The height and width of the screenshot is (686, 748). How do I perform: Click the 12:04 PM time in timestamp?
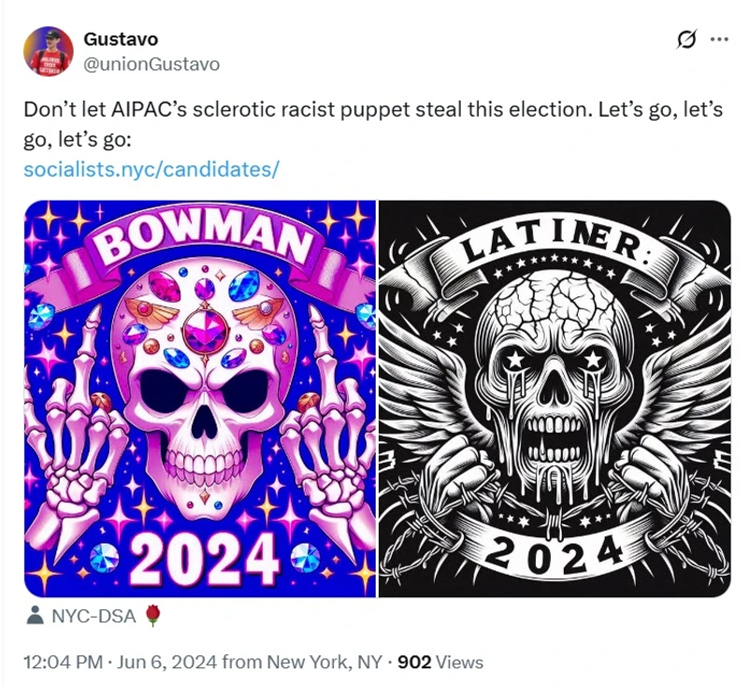[x=62, y=663]
